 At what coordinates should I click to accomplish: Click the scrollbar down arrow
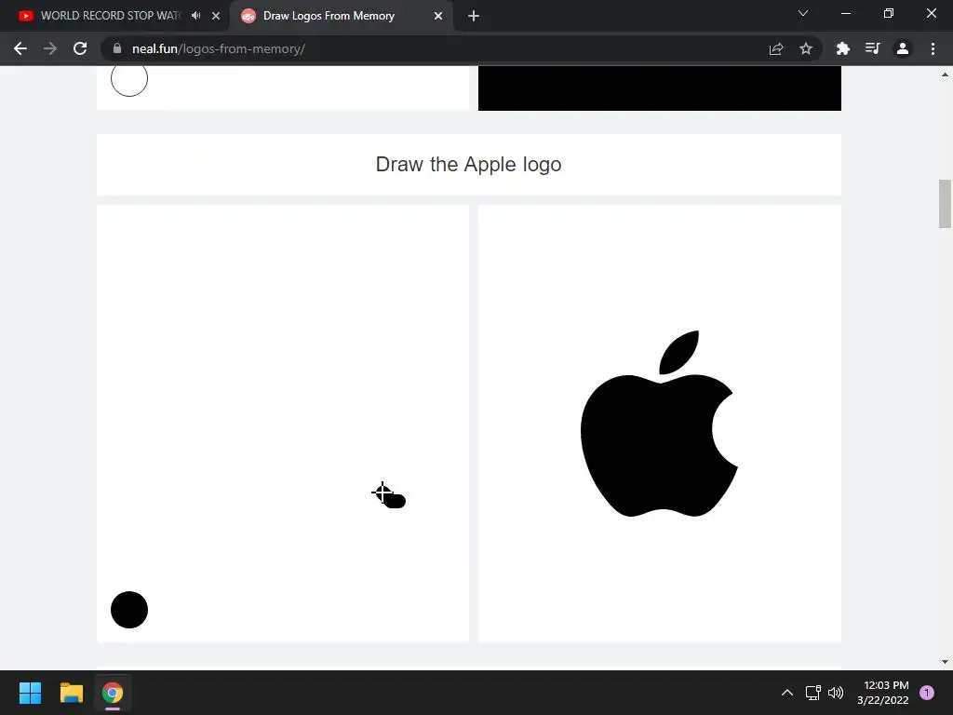coord(945,662)
